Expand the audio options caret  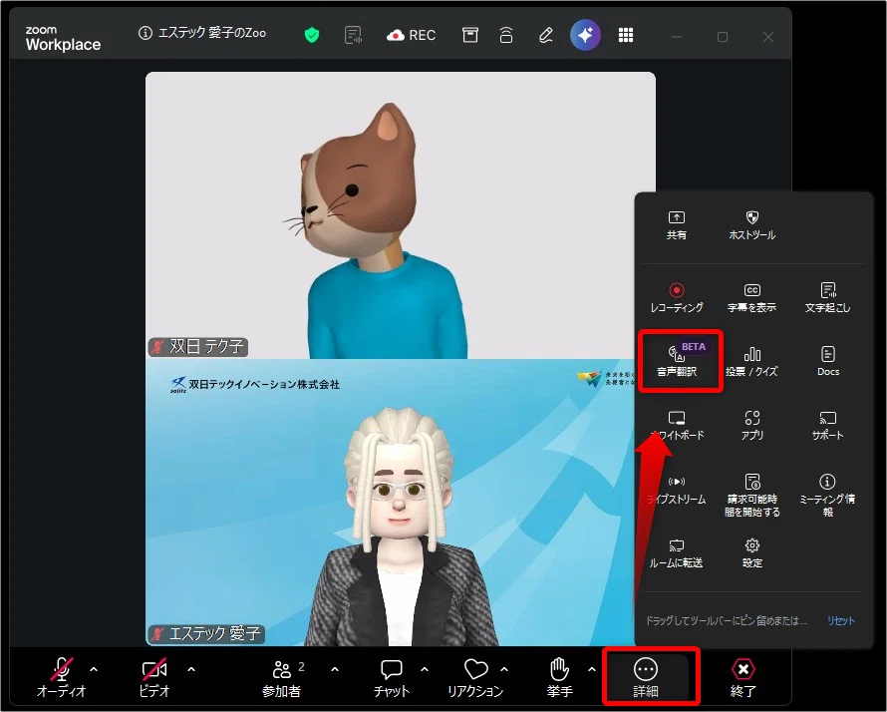[94, 669]
